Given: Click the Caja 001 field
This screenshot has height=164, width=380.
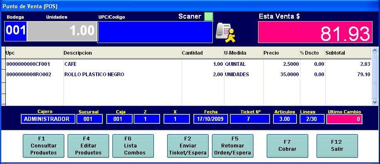Looking at the screenshot, I should coord(119,119).
